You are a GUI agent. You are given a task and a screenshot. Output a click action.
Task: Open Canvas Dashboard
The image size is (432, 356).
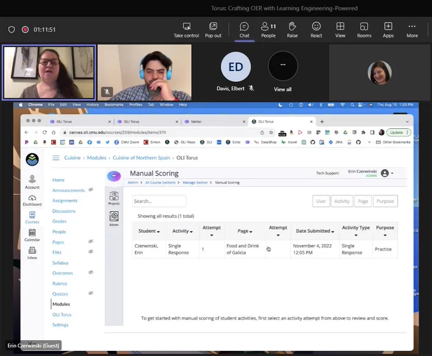tap(32, 201)
